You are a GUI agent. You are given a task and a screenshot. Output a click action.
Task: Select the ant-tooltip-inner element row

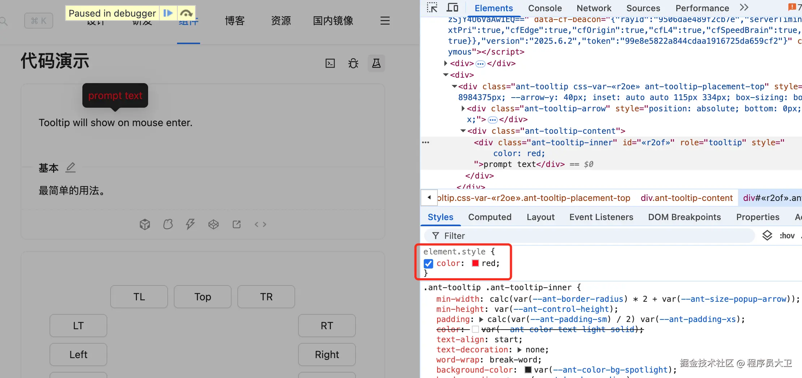point(611,153)
